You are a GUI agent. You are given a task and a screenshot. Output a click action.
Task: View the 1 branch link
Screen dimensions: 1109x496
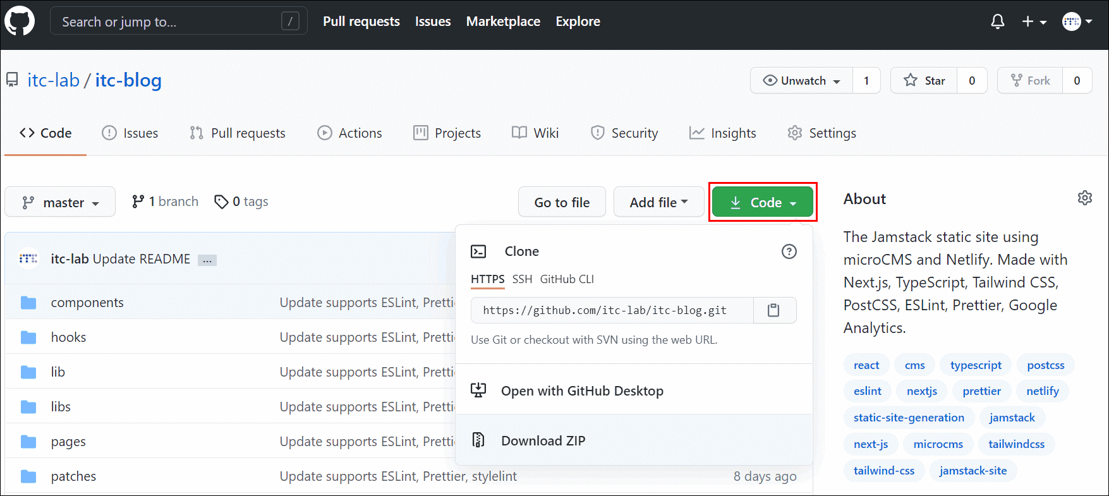(x=165, y=202)
